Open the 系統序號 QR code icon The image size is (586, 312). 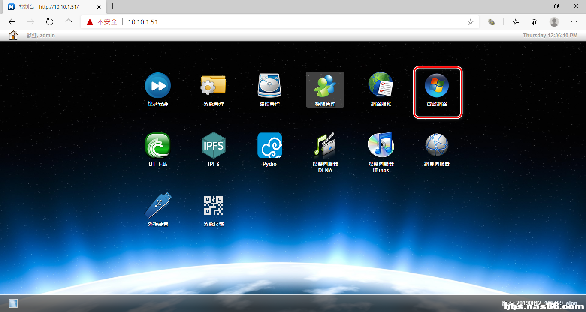214,205
